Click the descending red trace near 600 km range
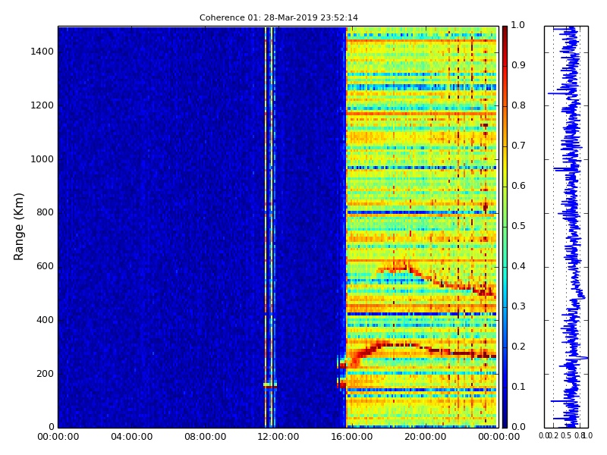The height and width of the screenshot is (455, 607). click(438, 278)
